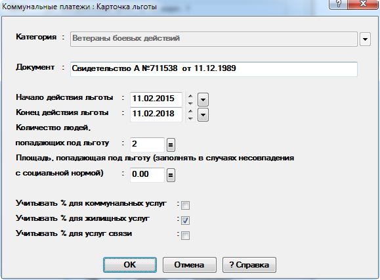Decrease the benefit end date with down arrow
Screen dimensions: 380x280
(190, 118)
